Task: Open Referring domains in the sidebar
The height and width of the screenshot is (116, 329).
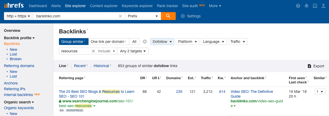Action: click(x=19, y=66)
